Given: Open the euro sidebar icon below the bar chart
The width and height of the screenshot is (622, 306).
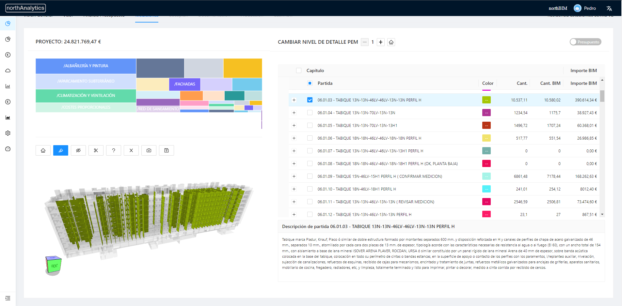Looking at the screenshot, I should (x=8, y=102).
